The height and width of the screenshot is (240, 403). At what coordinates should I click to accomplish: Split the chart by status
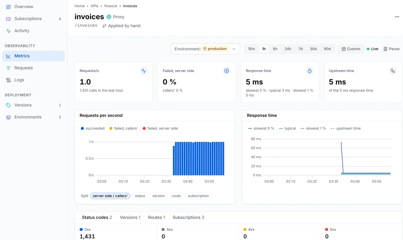click(x=140, y=196)
